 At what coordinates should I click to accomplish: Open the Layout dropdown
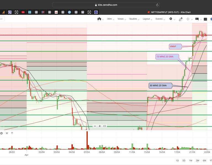pos(147,19)
